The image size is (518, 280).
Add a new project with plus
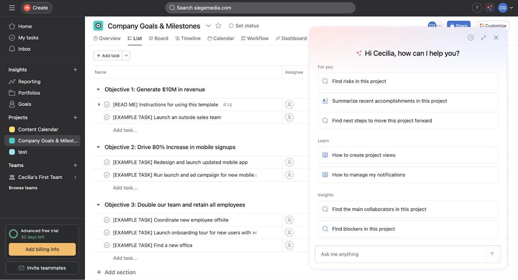(75, 117)
